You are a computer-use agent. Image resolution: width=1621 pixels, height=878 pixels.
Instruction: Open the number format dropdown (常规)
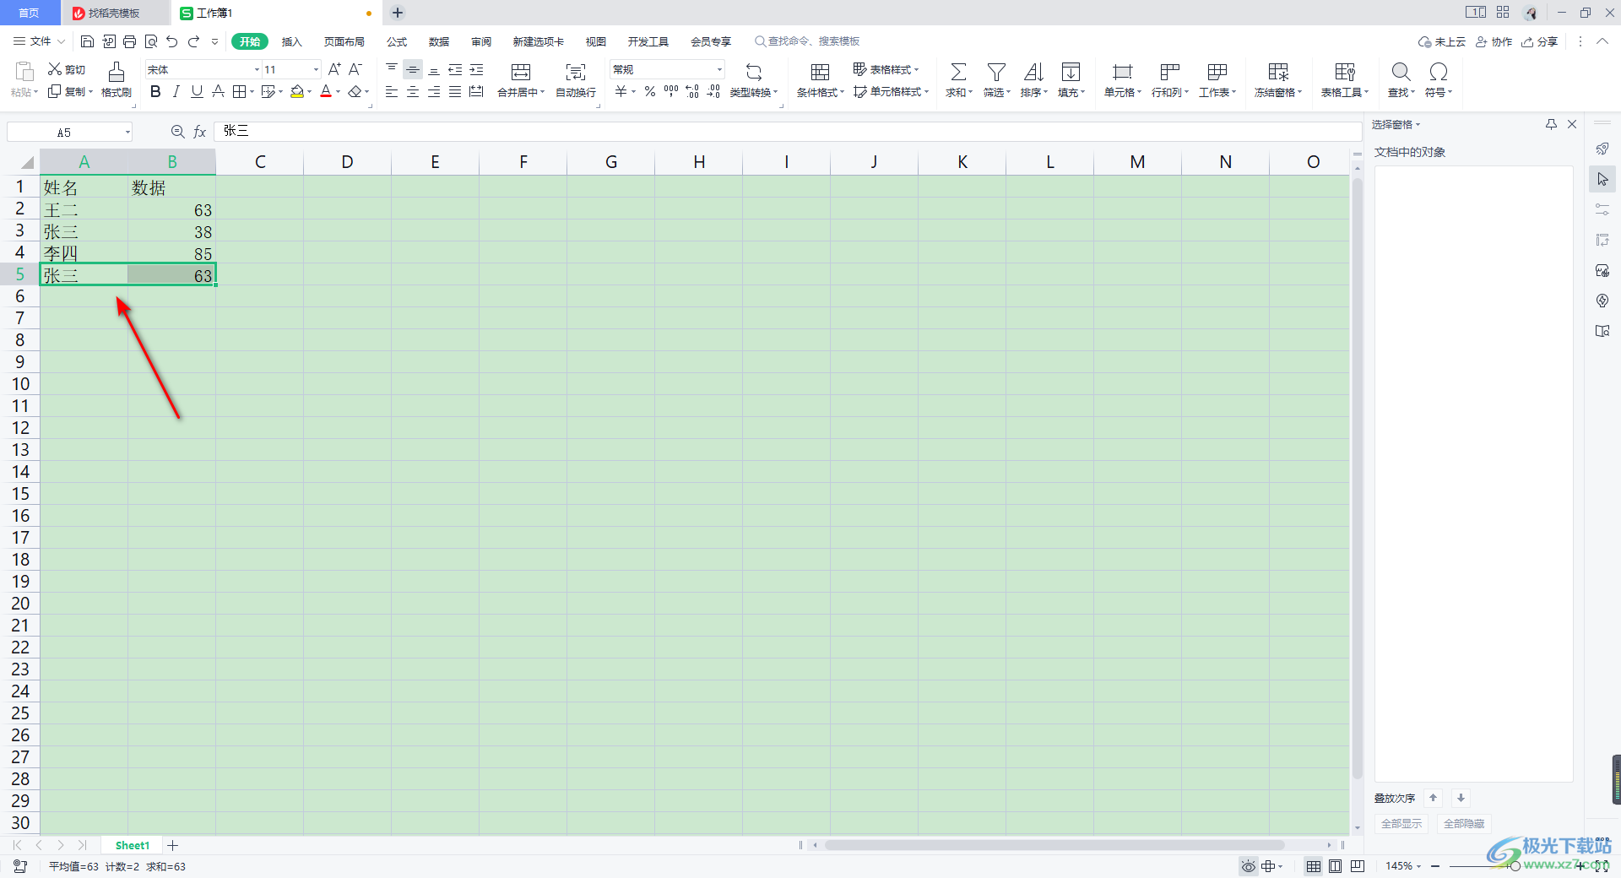pos(719,69)
